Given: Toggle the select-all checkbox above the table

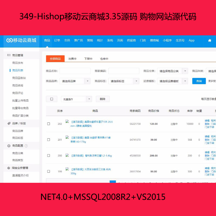Looking at the screenshot, I should click(x=52, y=99).
